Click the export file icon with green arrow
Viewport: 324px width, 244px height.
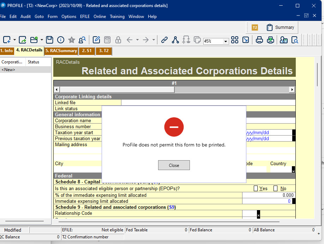(x=22, y=40)
